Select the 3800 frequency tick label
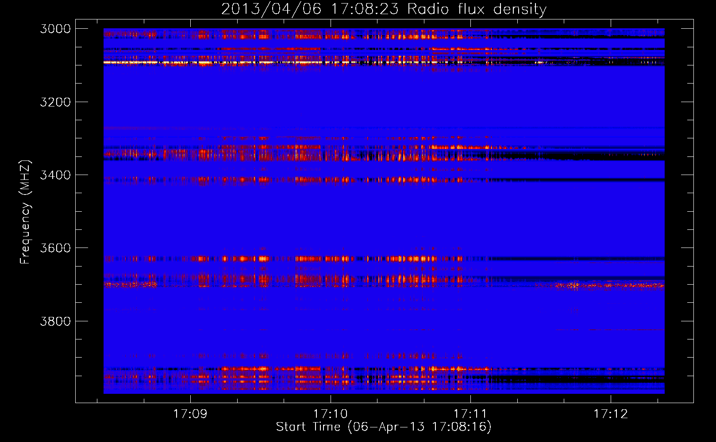This screenshot has height=442, width=716. [55, 321]
